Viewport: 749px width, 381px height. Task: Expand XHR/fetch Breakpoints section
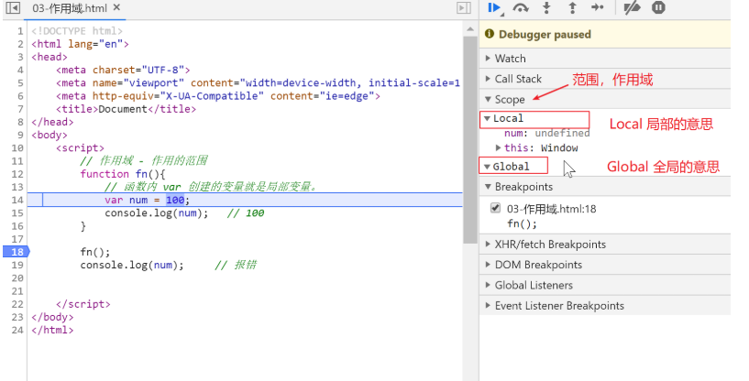point(605,245)
